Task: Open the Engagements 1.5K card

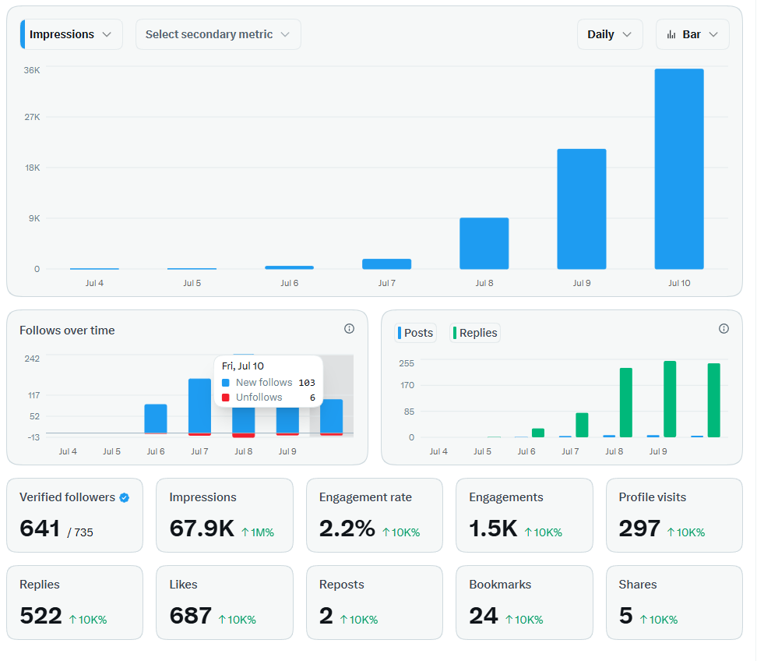Action: pos(524,515)
